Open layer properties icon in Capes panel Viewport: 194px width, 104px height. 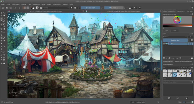pyautogui.click(x=180, y=58)
